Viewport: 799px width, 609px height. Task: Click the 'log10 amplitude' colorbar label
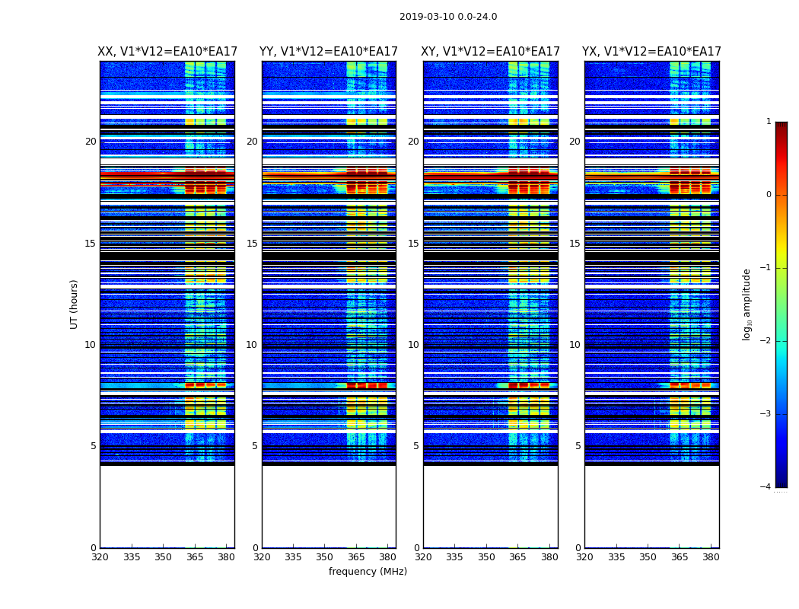click(x=747, y=304)
